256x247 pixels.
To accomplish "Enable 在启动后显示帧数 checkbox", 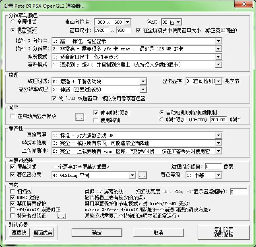I will (13, 116).
